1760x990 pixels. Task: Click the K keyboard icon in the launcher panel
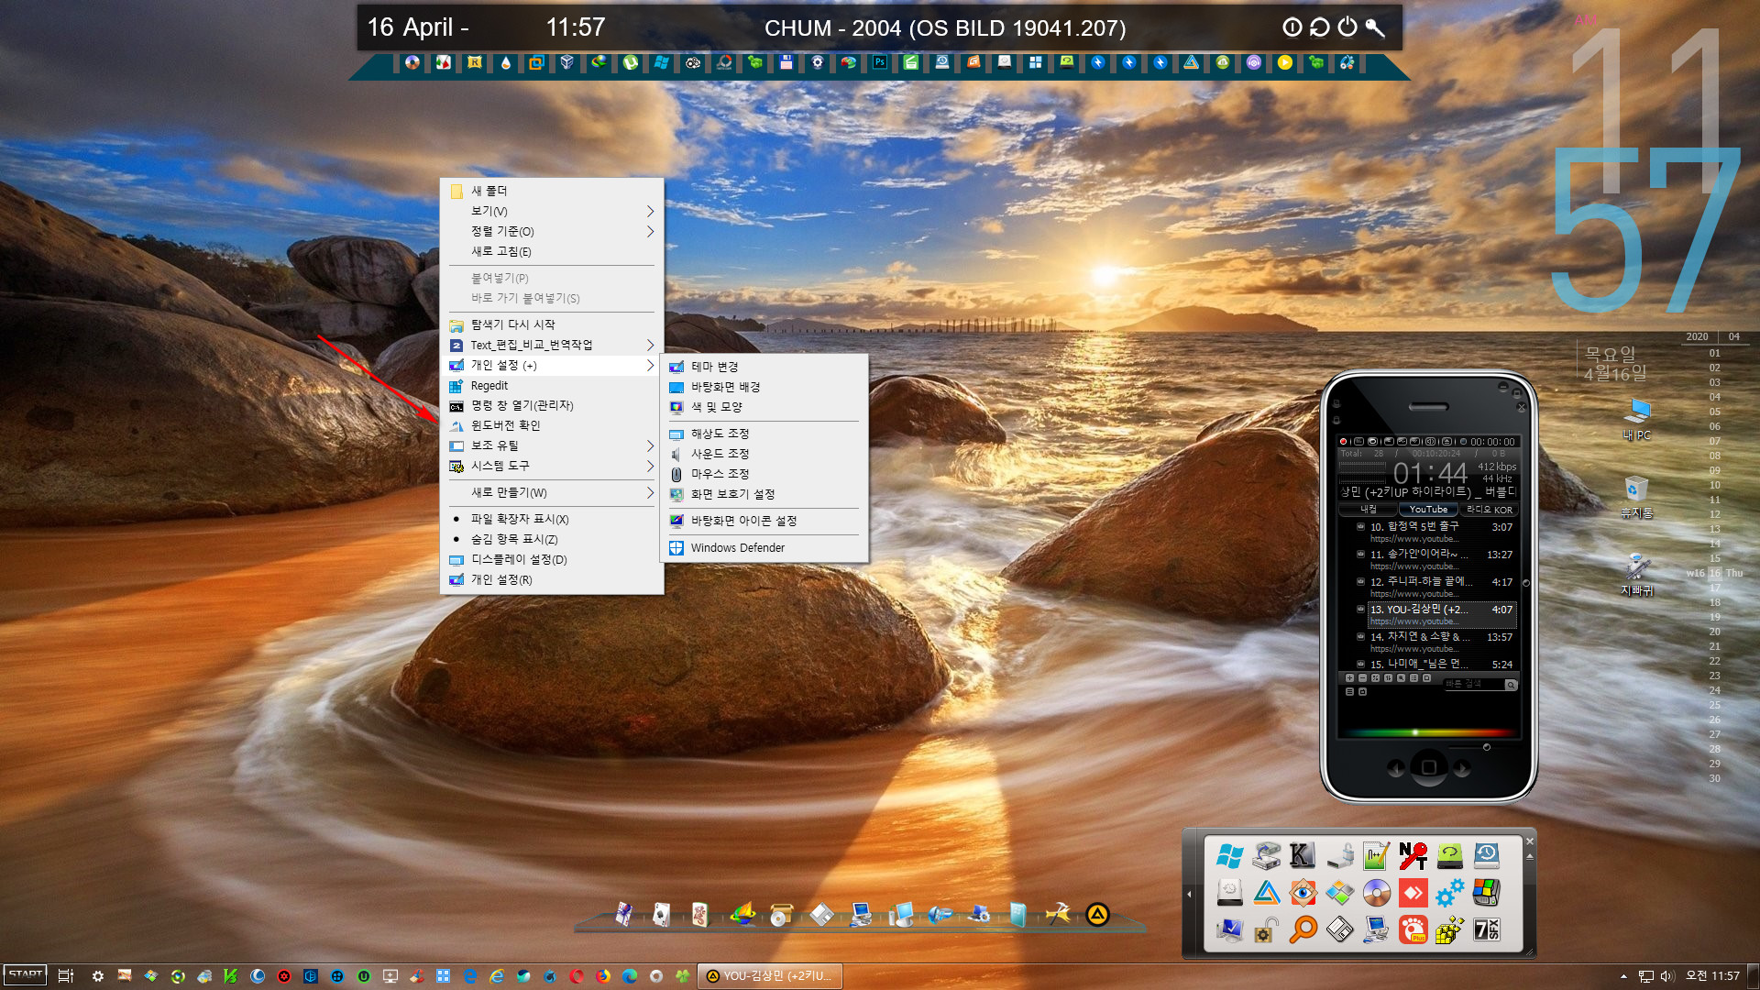tap(1303, 856)
